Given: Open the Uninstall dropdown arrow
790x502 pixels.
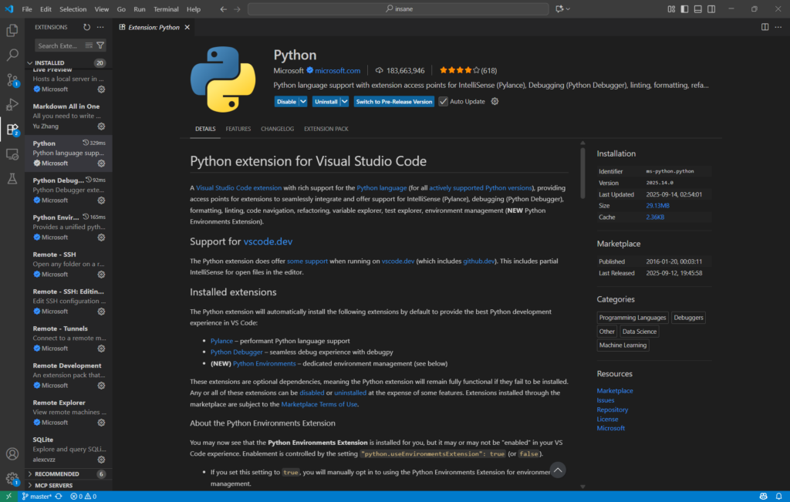Looking at the screenshot, I should [345, 101].
